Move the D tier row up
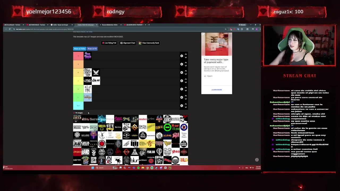The width and height of the screenshot is (340, 191). point(186,88)
